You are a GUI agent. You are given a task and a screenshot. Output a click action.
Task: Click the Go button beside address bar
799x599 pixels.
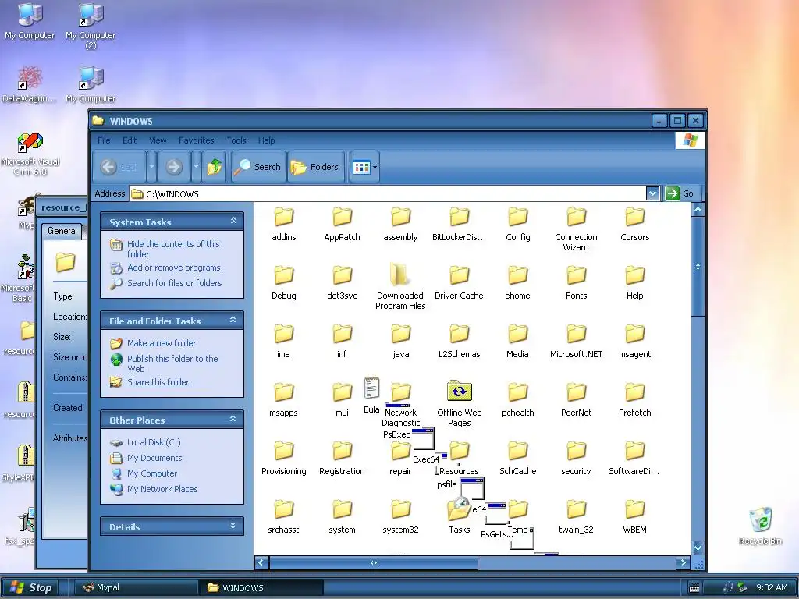click(680, 193)
